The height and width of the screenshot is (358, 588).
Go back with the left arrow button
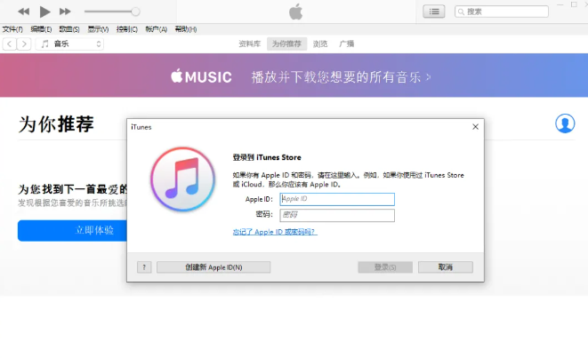pos(10,44)
